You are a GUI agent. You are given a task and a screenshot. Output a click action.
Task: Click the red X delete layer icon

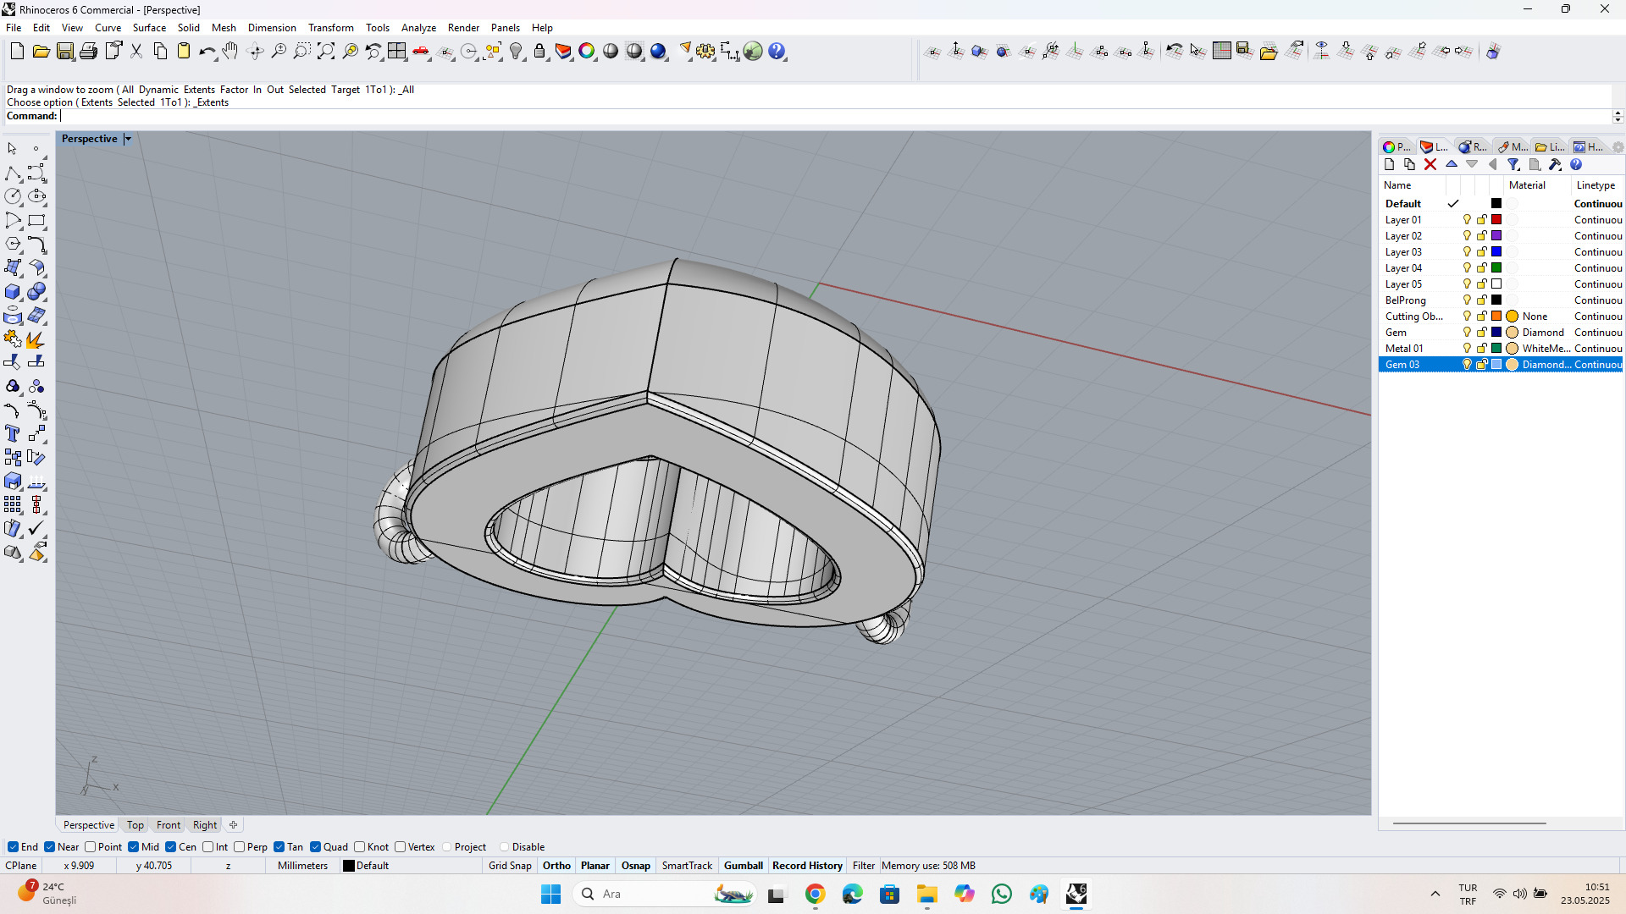tap(1430, 165)
